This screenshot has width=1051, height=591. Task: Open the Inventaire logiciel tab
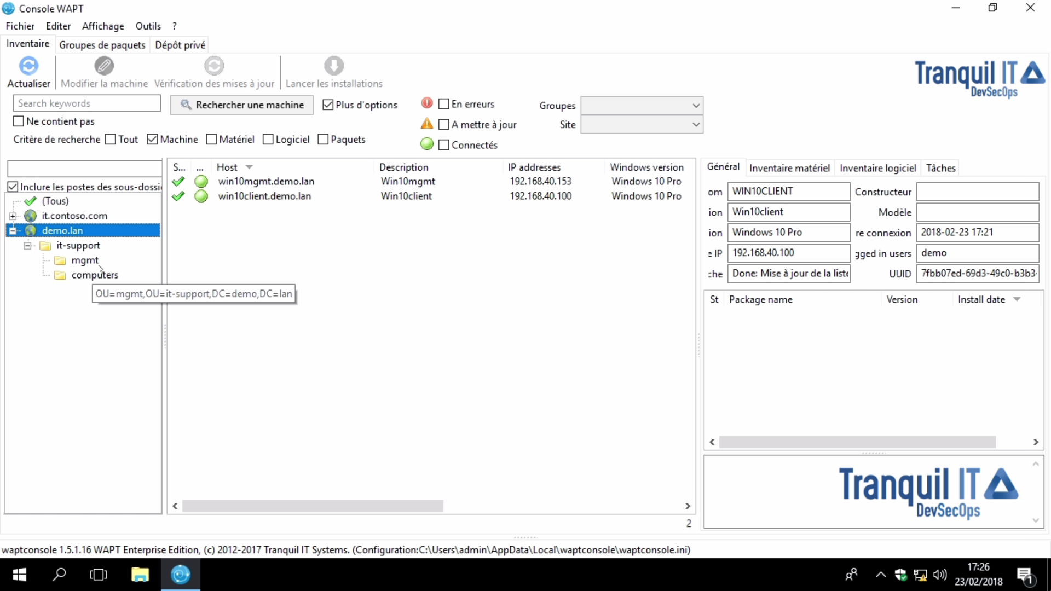[x=877, y=168]
